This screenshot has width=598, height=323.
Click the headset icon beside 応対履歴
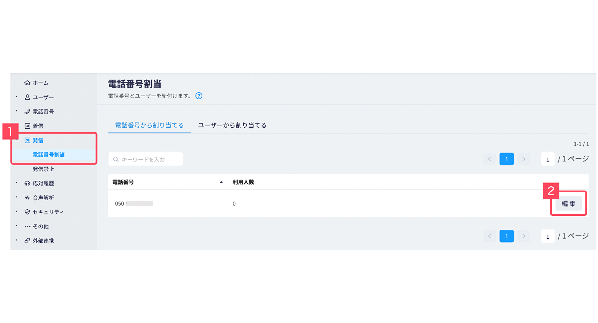(x=27, y=183)
